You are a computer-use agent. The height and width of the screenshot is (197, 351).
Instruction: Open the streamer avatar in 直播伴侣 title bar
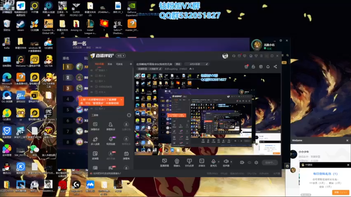pyautogui.click(x=225, y=56)
